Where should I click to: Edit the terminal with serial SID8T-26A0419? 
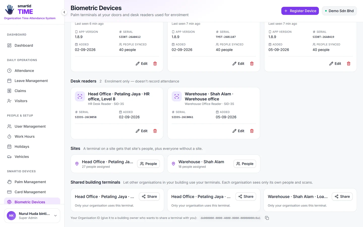(x=335, y=64)
